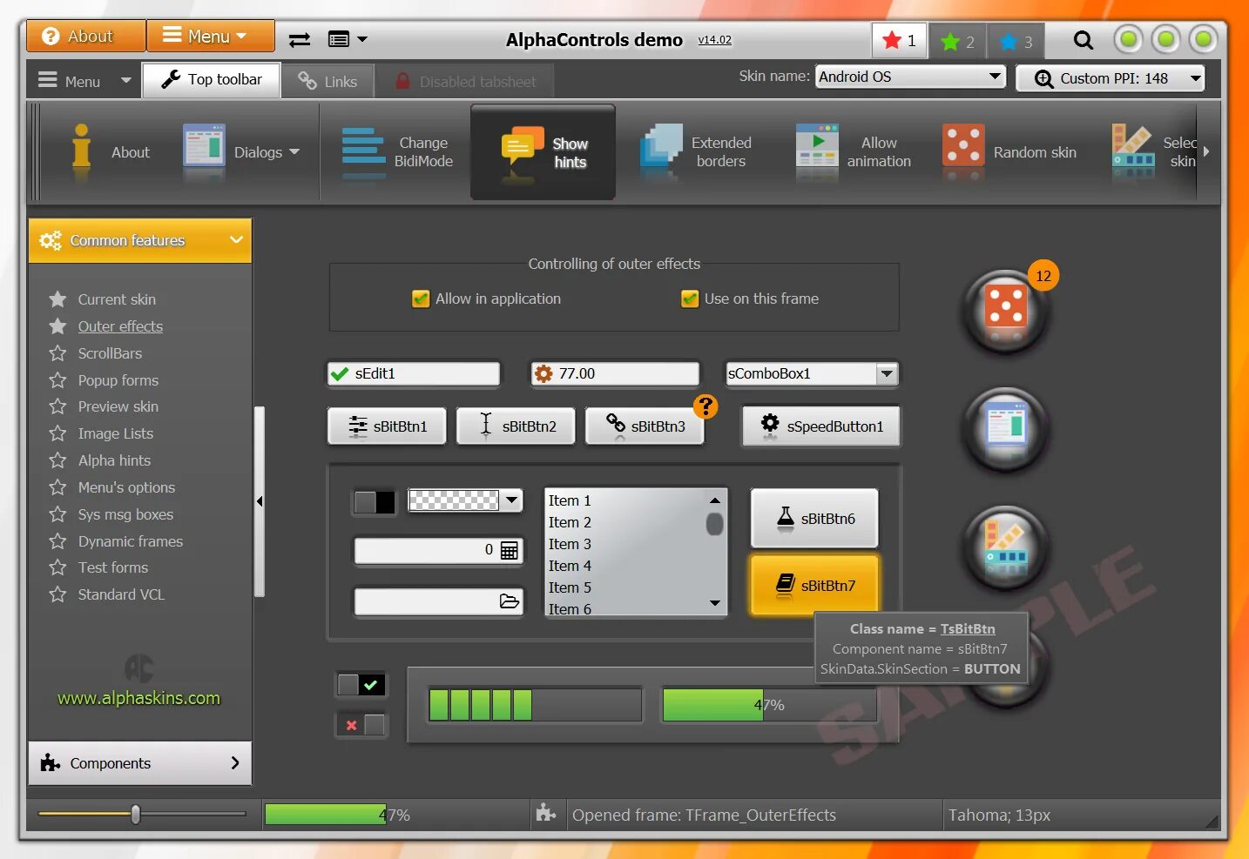Select Popup forms in the sidebar

point(118,380)
